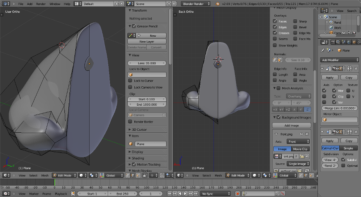This screenshot has height=197, width=361.
Task: Enable the Lock Camera to View checkbox
Action: click(x=130, y=87)
